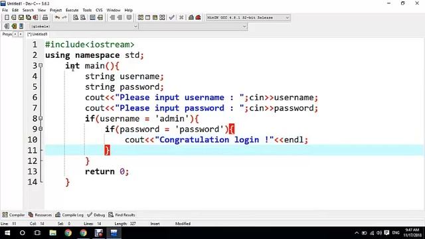Switch to the Project panel tab
425x239 pixels.
point(7,34)
